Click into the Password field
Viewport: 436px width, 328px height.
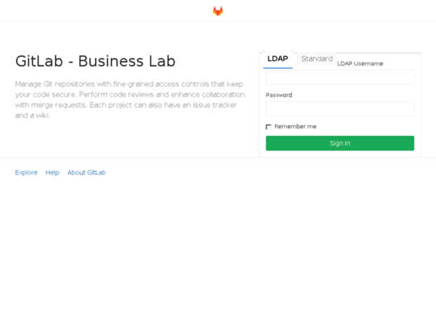click(x=340, y=109)
